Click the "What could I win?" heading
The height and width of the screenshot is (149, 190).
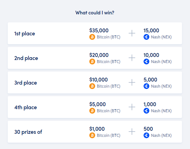coord(95,13)
